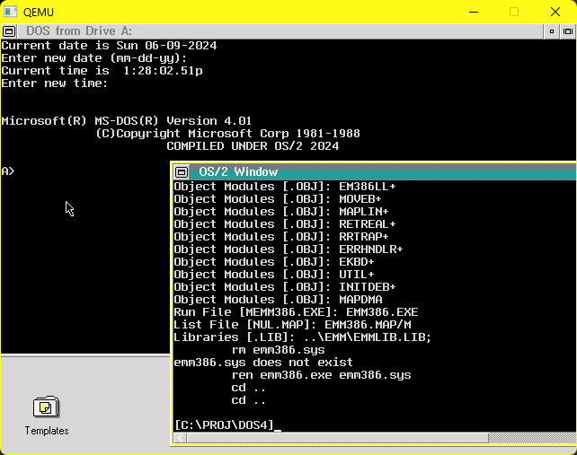Click the 'emm386.sys does not exist' message
Screen dimensions: 577x455
[x=263, y=363]
